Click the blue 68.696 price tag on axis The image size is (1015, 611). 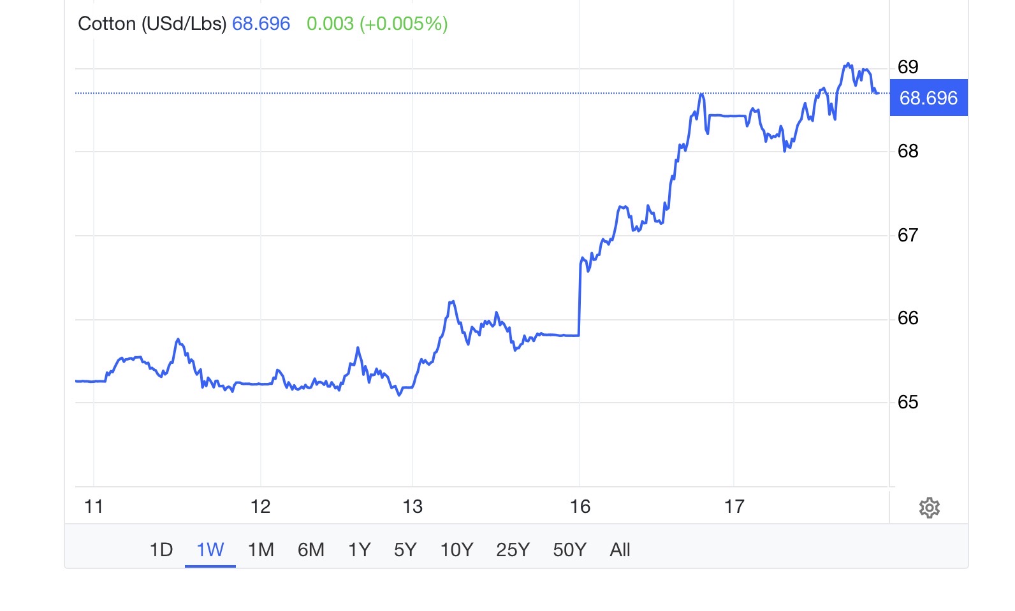click(x=928, y=98)
